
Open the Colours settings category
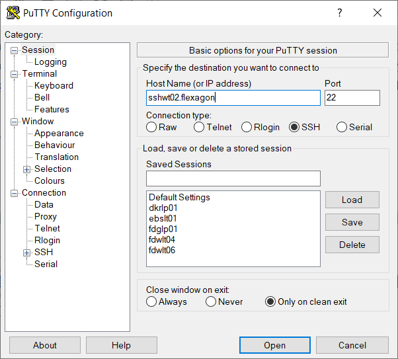click(x=50, y=180)
